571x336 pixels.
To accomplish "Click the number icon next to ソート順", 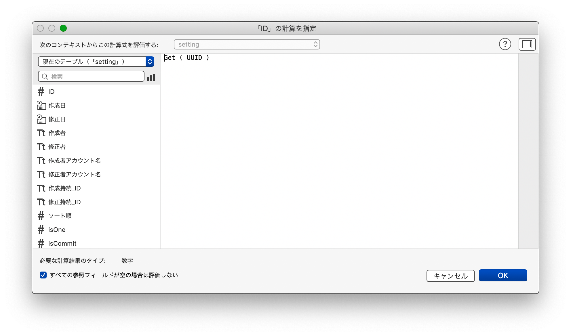I will [41, 216].
